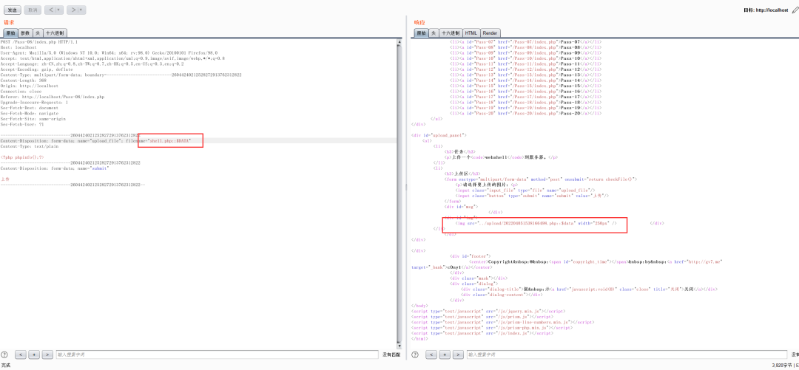This screenshot has width=799, height=370.
Task: Open the response HTML tab
Action: click(471, 33)
